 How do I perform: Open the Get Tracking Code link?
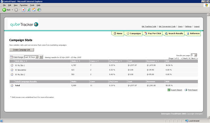[149, 26]
